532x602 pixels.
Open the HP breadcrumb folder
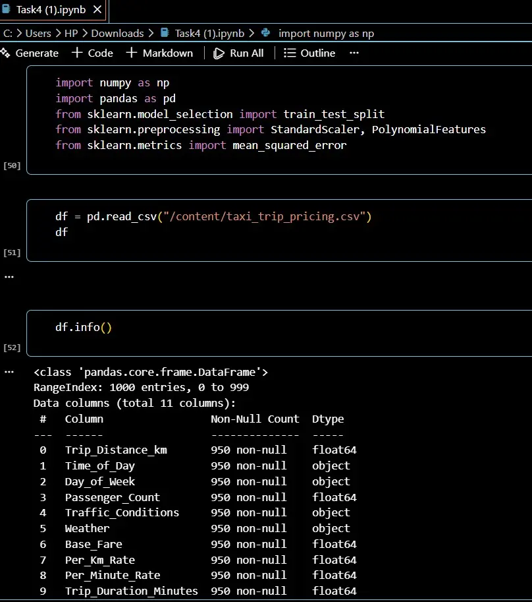coord(71,34)
